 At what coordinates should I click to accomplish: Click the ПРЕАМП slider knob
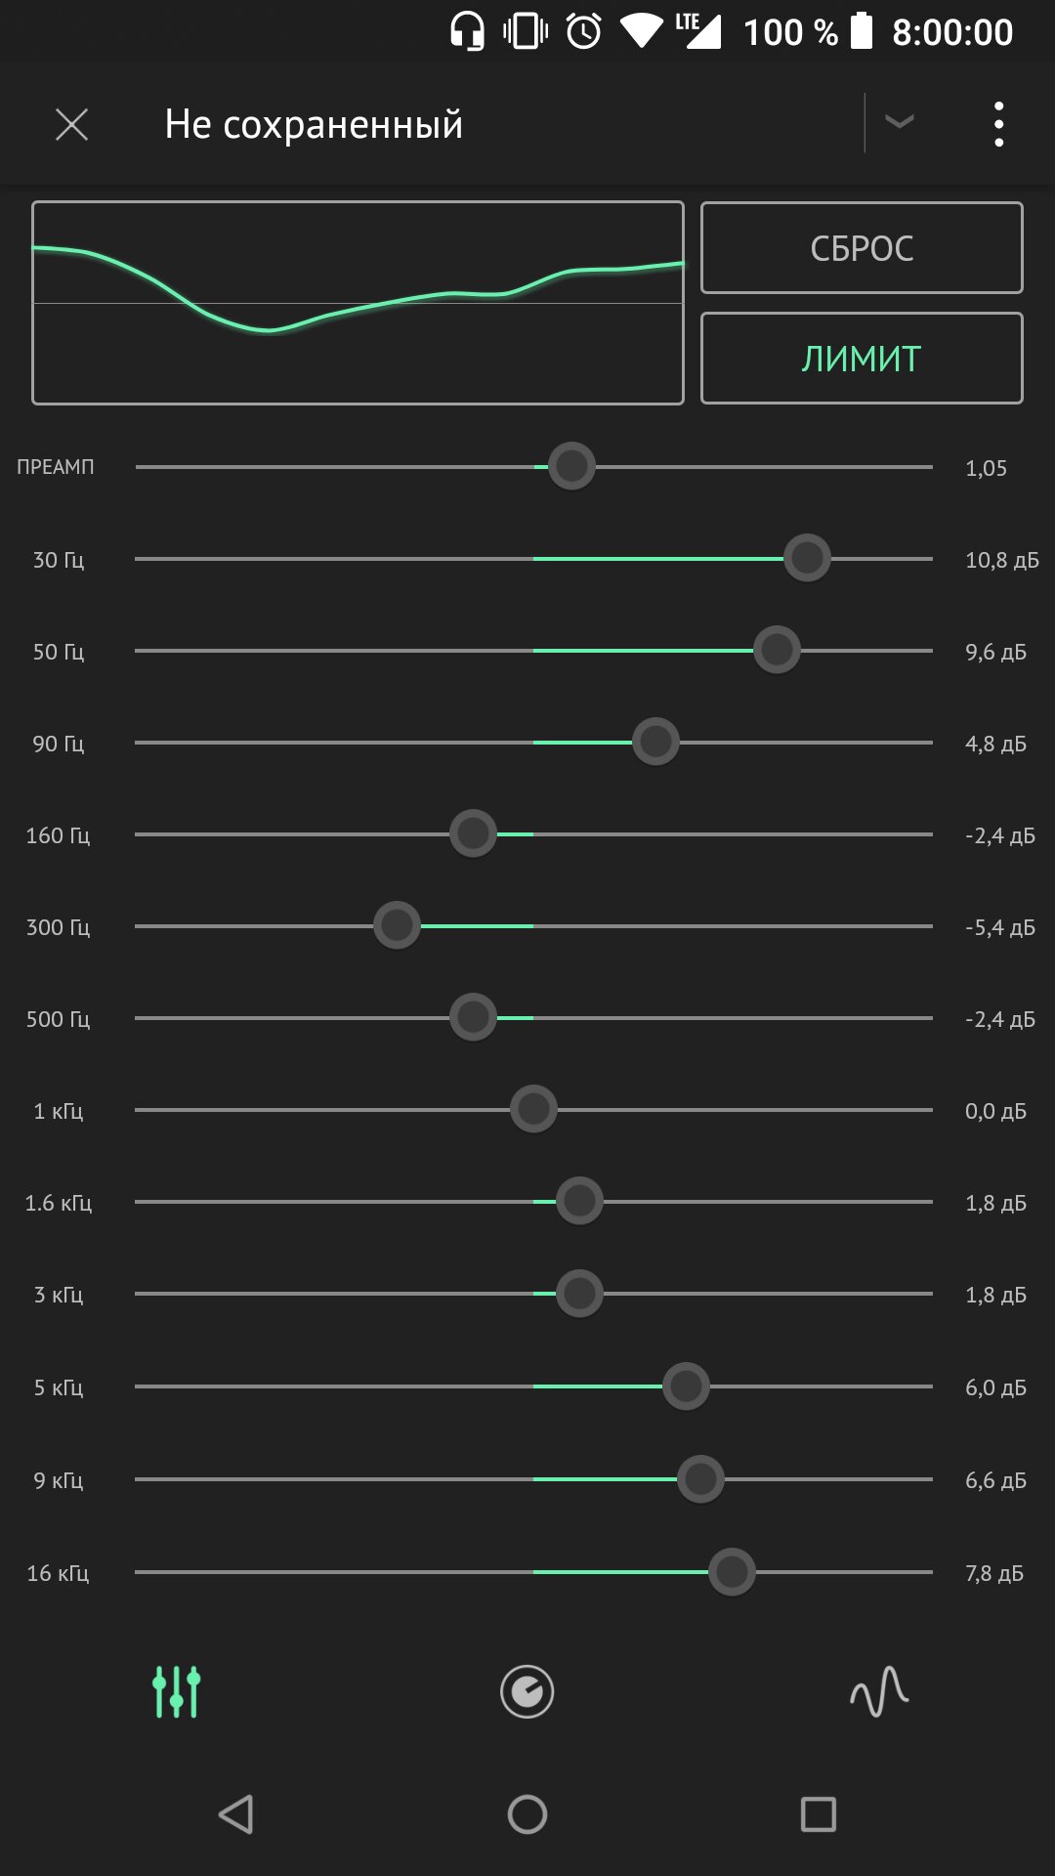(571, 466)
